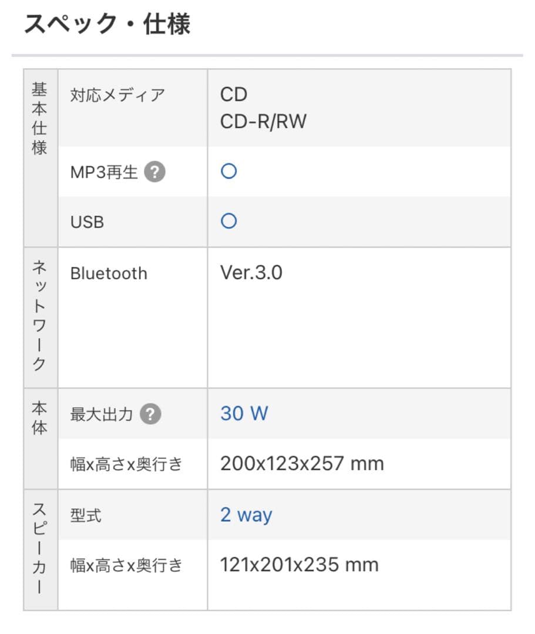Select the ネットワーク section label

[39, 314]
